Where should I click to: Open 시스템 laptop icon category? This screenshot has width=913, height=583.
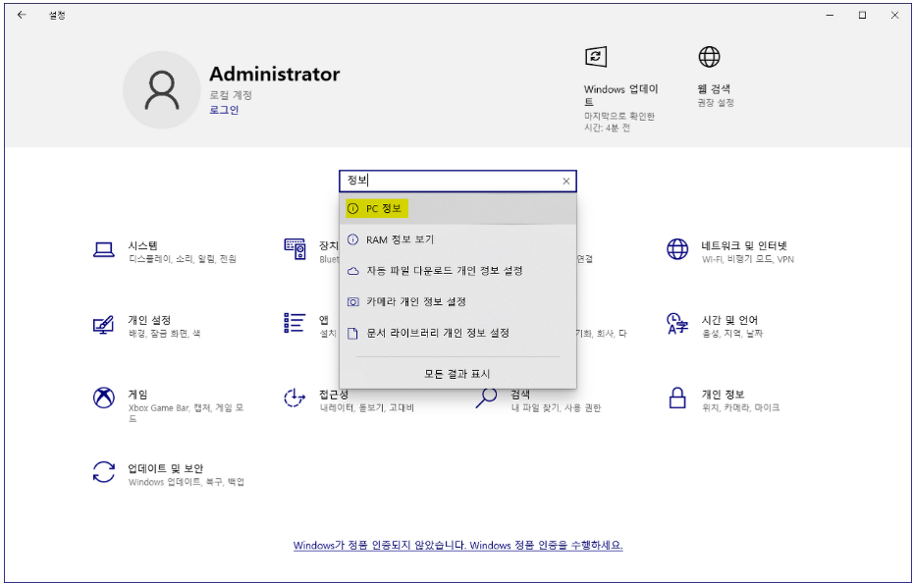[x=104, y=250]
